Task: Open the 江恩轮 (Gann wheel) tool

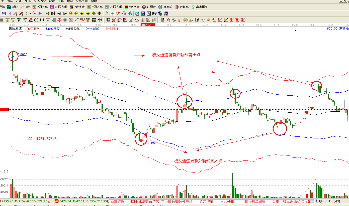Action: 148,7
